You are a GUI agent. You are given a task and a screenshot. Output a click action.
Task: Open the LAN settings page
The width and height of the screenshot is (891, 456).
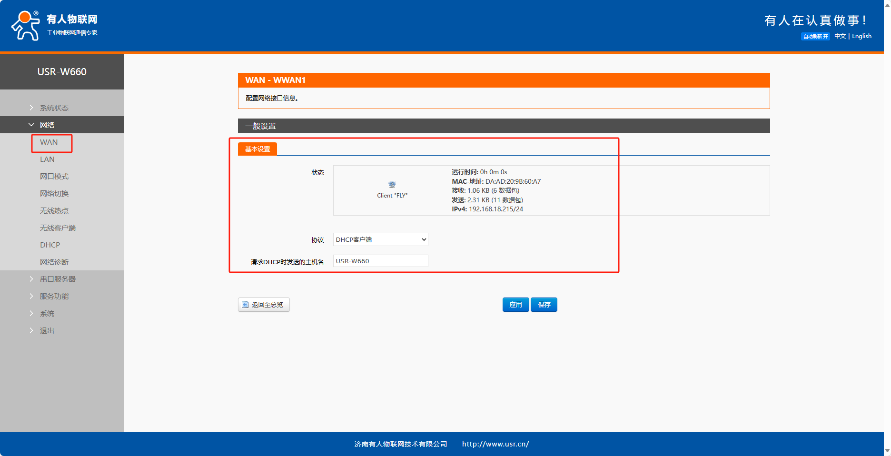47,159
